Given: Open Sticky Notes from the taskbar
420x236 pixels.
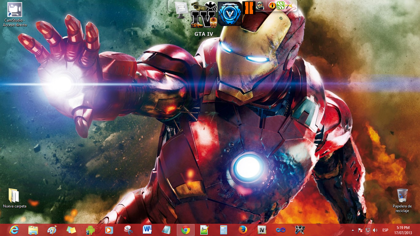Looking at the screenshot, I should pos(71,230).
